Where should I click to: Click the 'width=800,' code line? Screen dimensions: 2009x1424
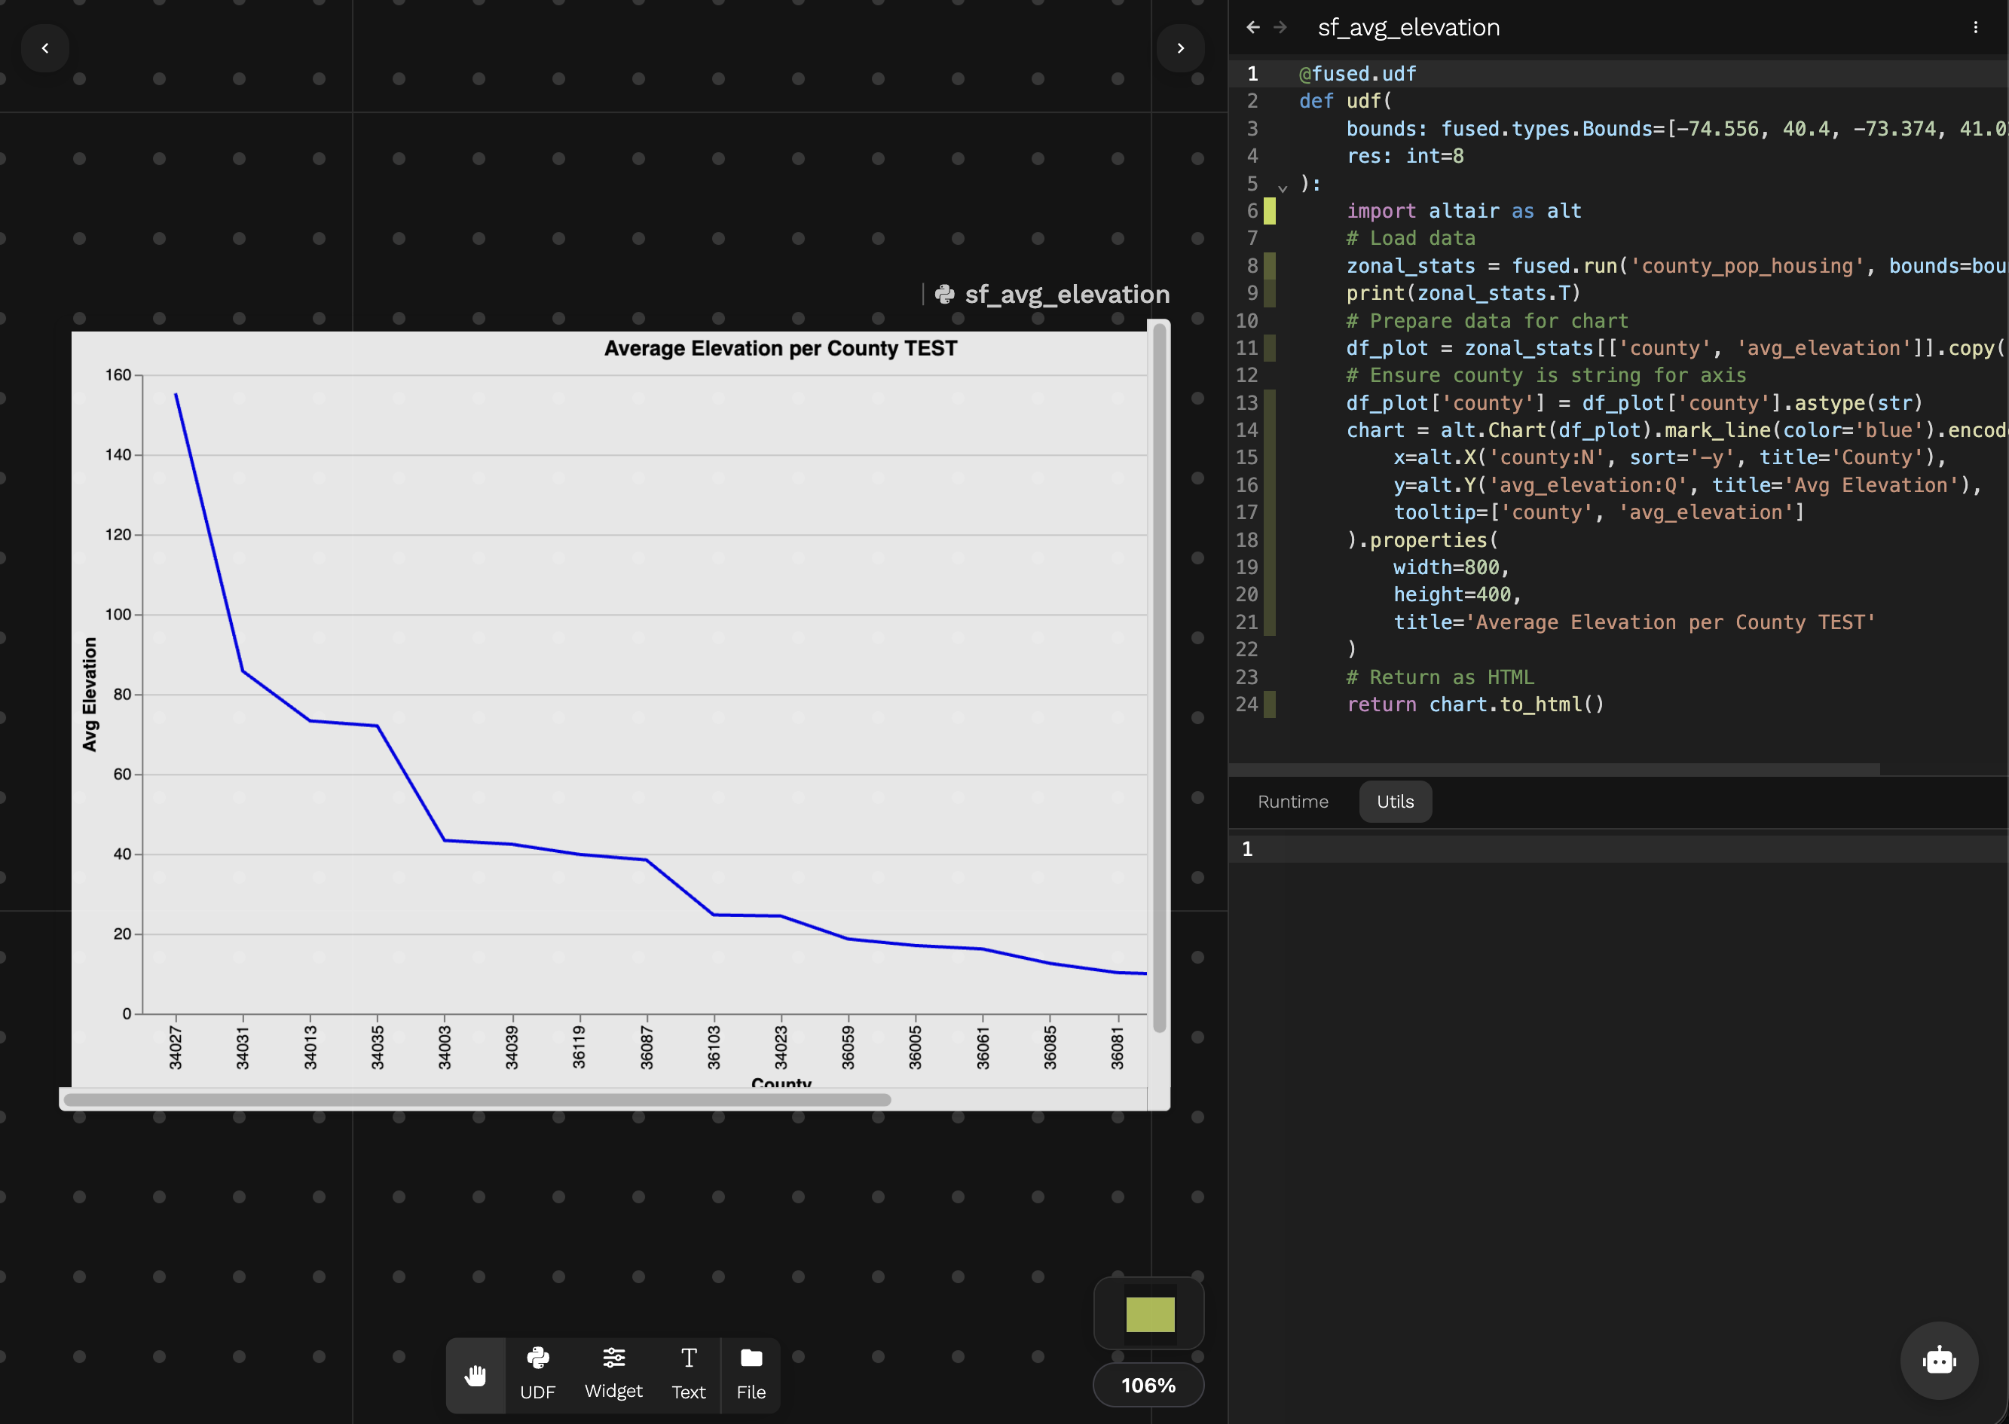tap(1451, 567)
